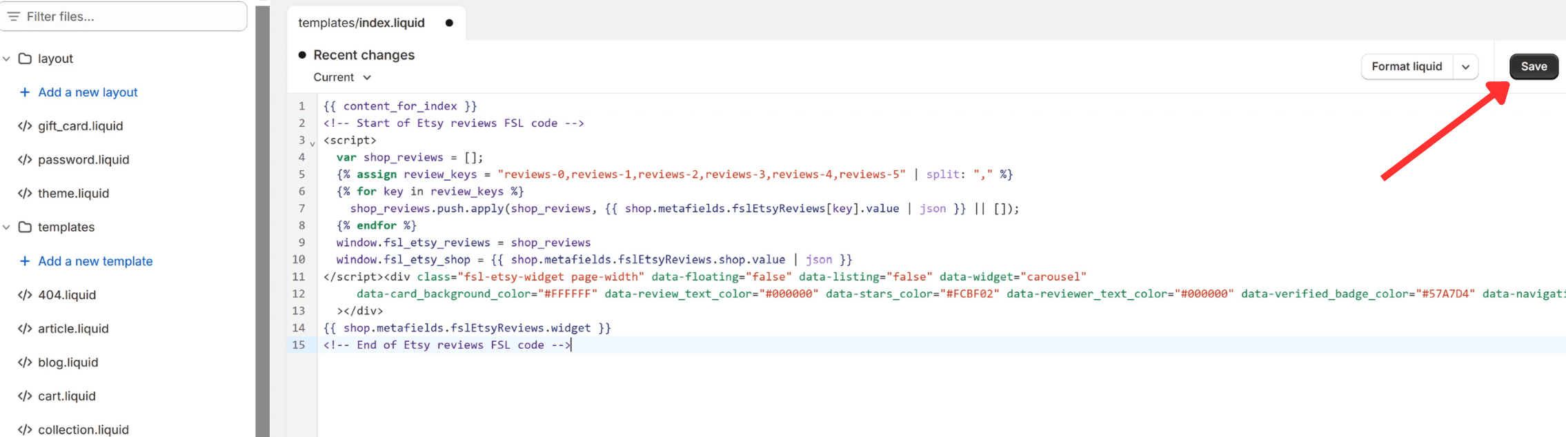The height and width of the screenshot is (437, 1566).
Task: Click code icon of password.liquid
Action: point(25,160)
